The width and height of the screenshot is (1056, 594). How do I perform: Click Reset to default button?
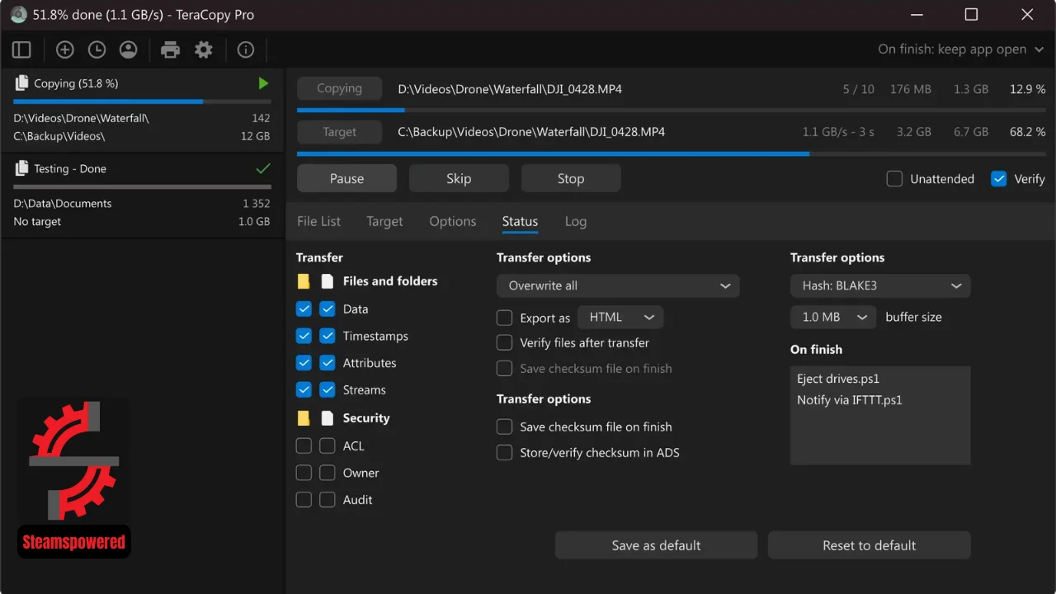[x=869, y=545]
